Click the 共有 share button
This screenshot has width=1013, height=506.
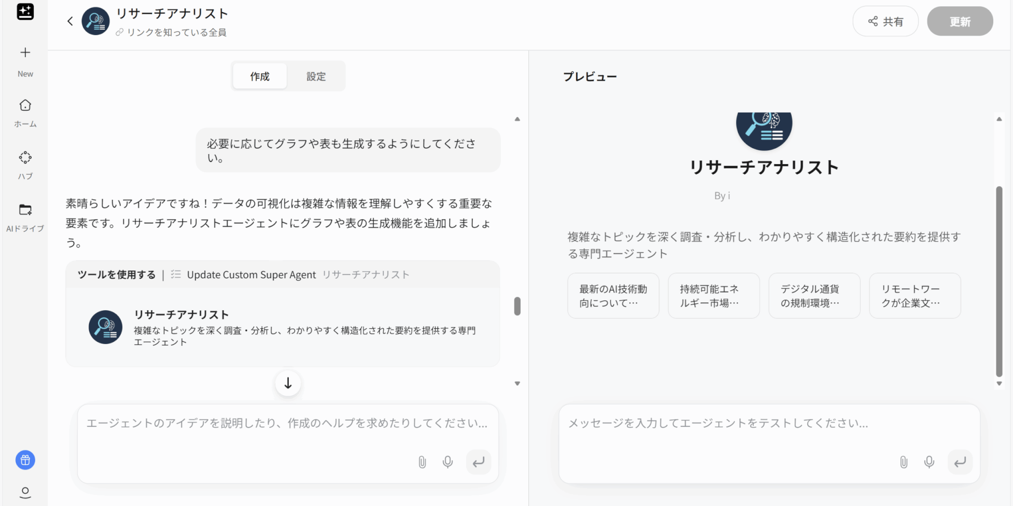pyautogui.click(x=885, y=22)
